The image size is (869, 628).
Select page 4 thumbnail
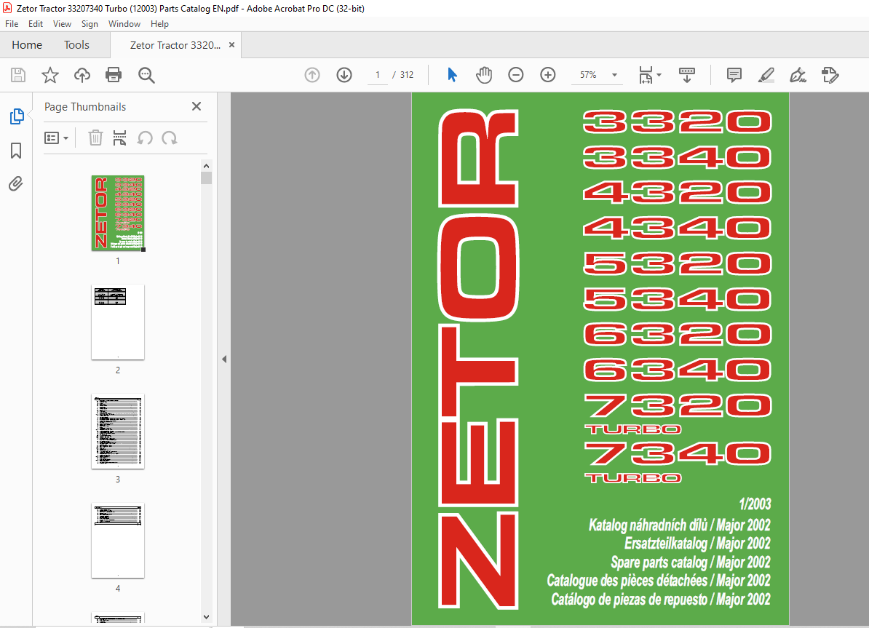[118, 541]
